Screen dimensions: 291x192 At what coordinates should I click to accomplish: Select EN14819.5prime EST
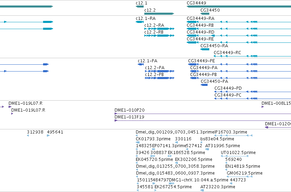pos(243,167)
